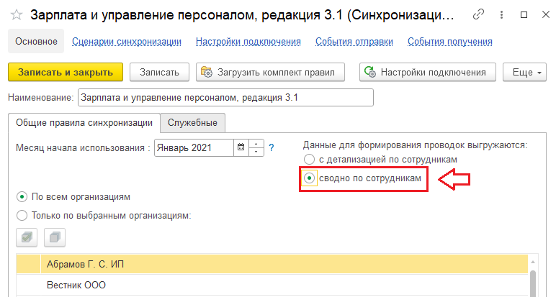Screen dimensions: 556x297
Task: Show help for start month question mark
Action: [272, 147]
